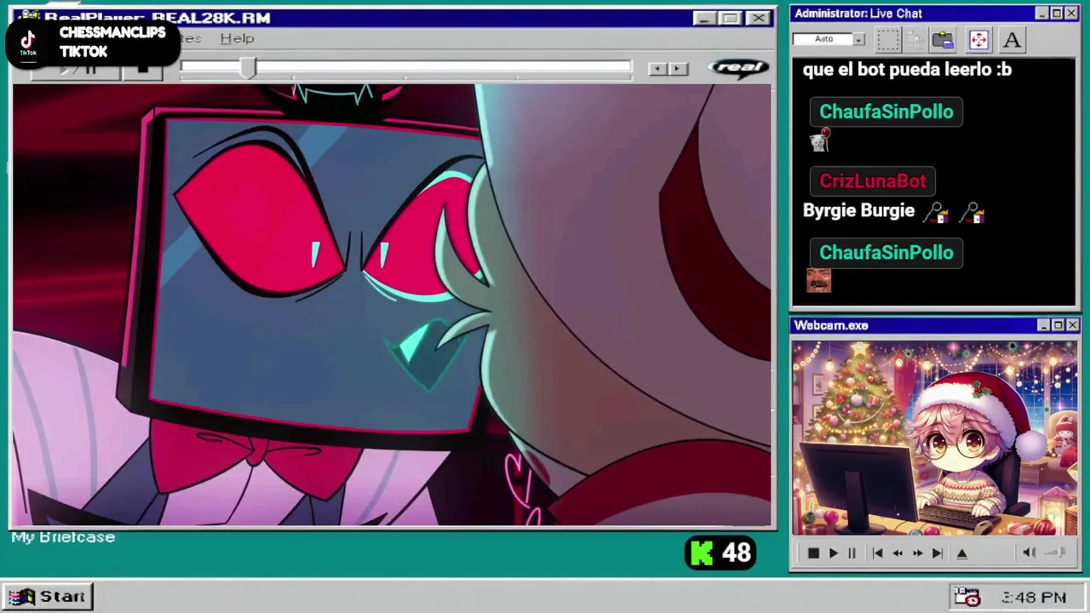The width and height of the screenshot is (1090, 613).
Task: Rewind in Webcam.exe controls
Action: coord(898,553)
